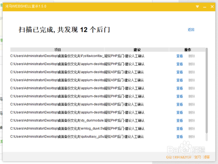Select the dy_dux\module path entry
Image resolution: width=218 pixels, height=164 pixels.
point(57,120)
